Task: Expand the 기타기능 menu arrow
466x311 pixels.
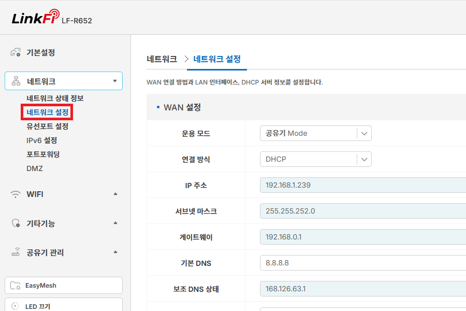Action: 115,223
